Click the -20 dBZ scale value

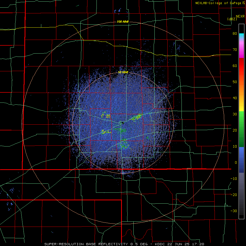(x=234, y=195)
